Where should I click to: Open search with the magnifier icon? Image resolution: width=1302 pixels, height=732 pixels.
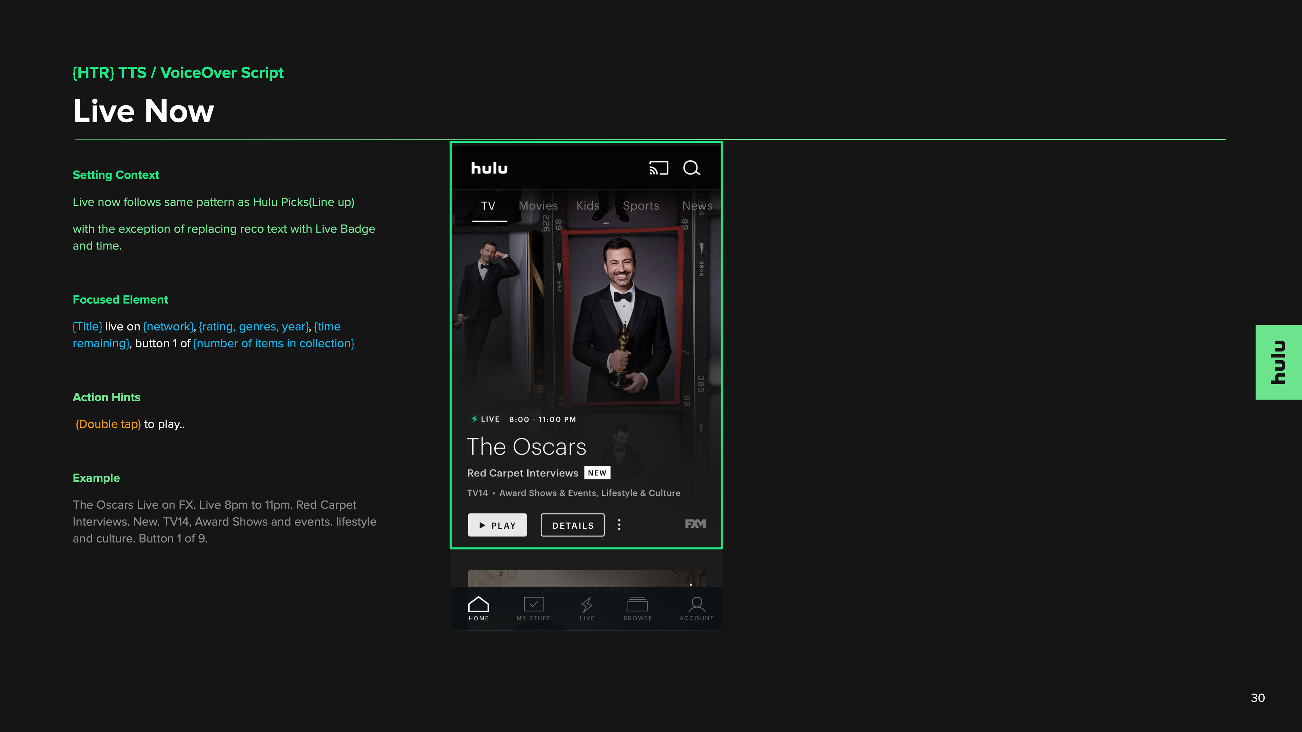tap(691, 168)
